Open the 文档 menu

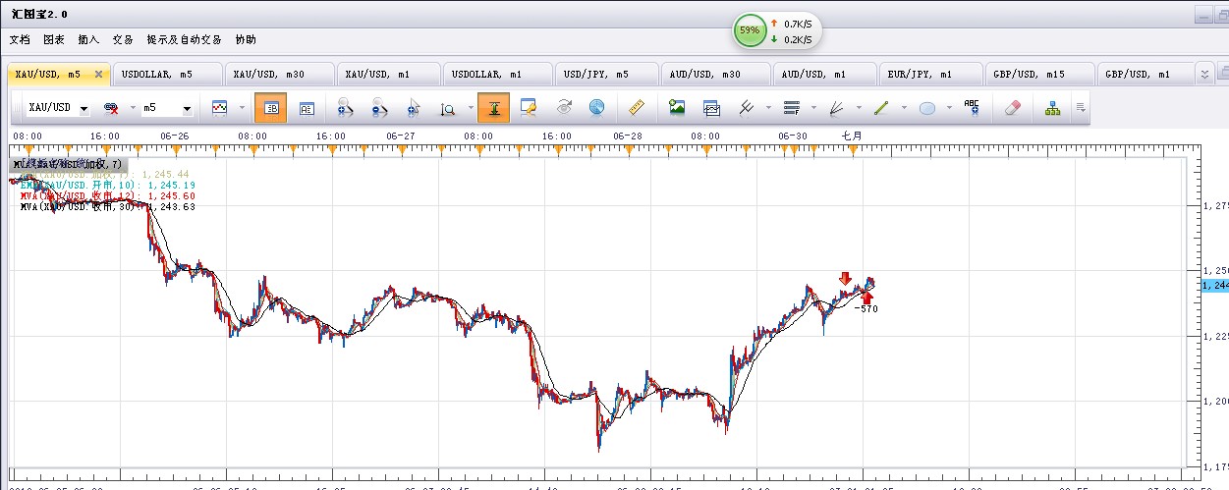[20, 39]
